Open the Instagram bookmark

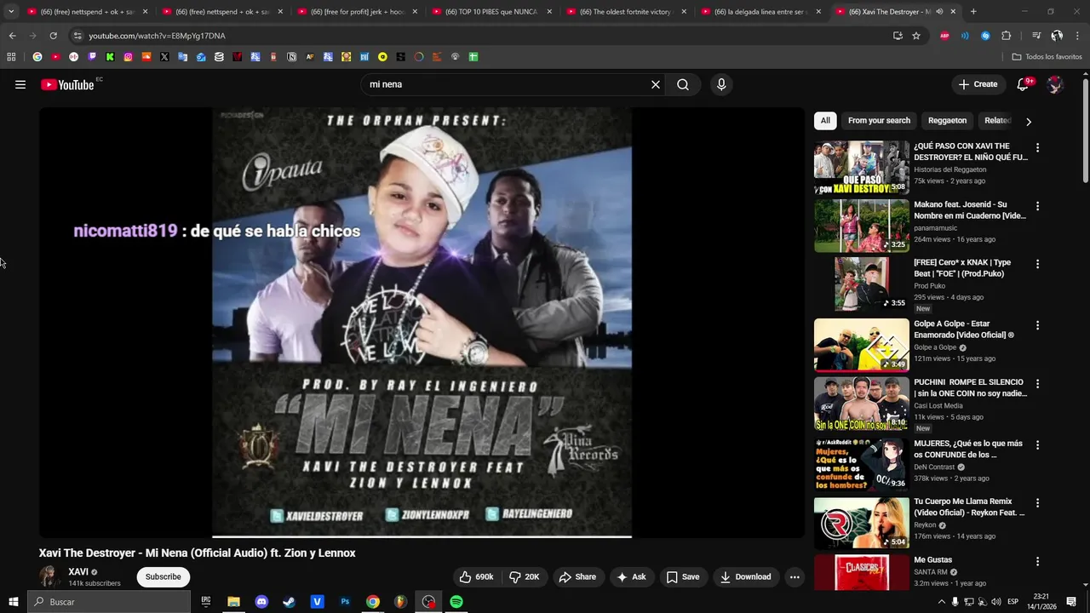point(129,57)
